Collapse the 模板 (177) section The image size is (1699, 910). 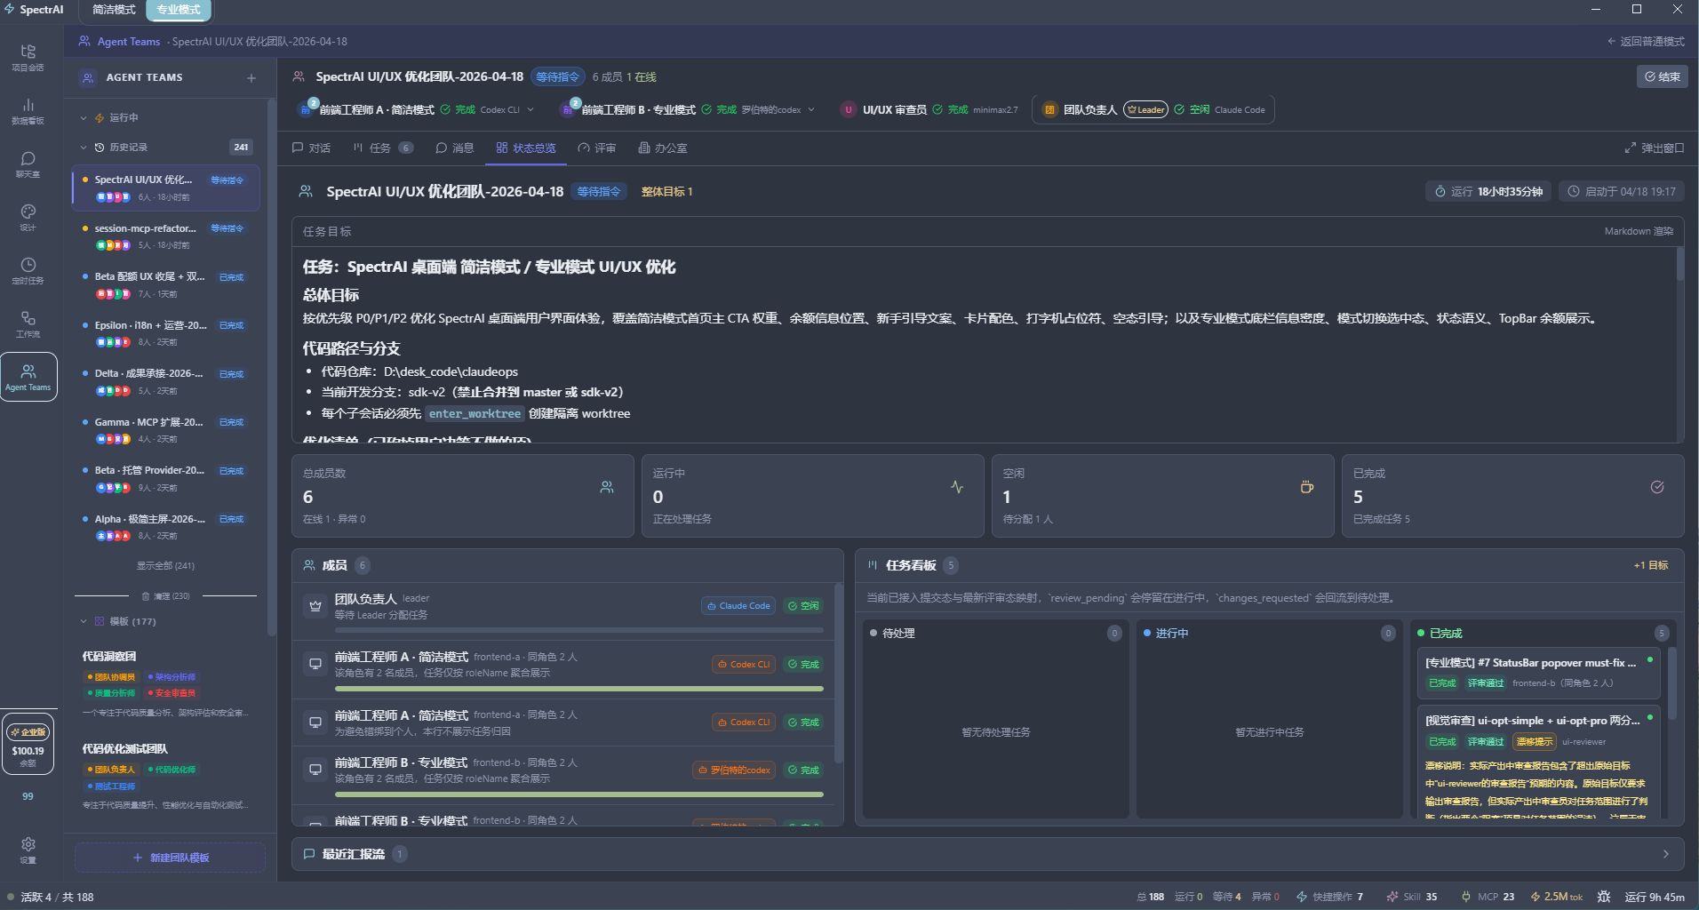coord(84,622)
